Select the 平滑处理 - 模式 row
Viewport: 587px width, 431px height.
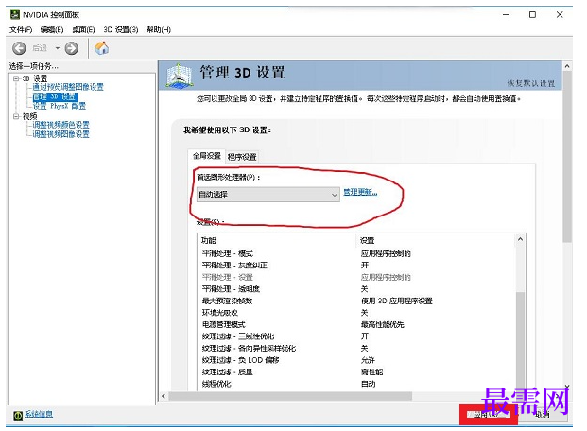(356, 254)
